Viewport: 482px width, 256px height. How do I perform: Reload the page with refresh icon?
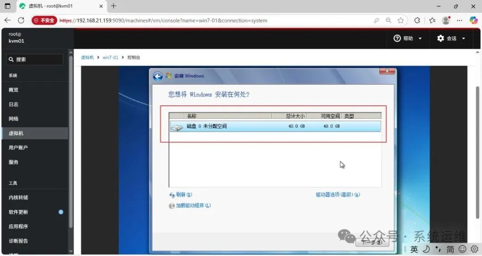21,20
